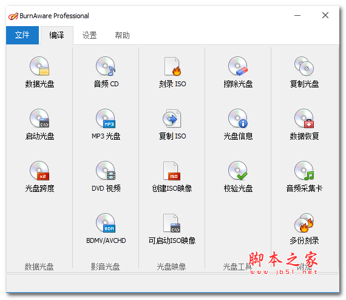The width and height of the screenshot is (346, 300).
Task: Launch the 多份刻录 multiburn tool
Action: [304, 229]
